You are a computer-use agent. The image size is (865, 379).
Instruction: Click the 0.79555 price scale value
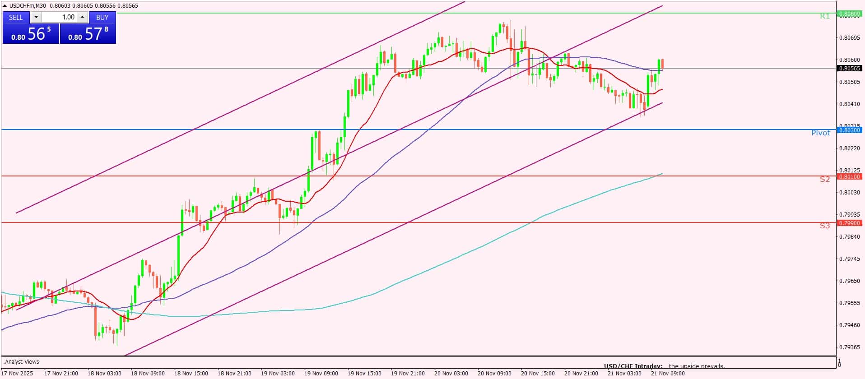click(x=849, y=303)
